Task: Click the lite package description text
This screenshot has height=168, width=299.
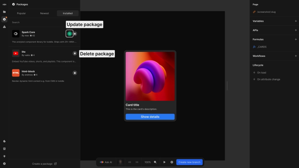Action: click(x=44, y=62)
